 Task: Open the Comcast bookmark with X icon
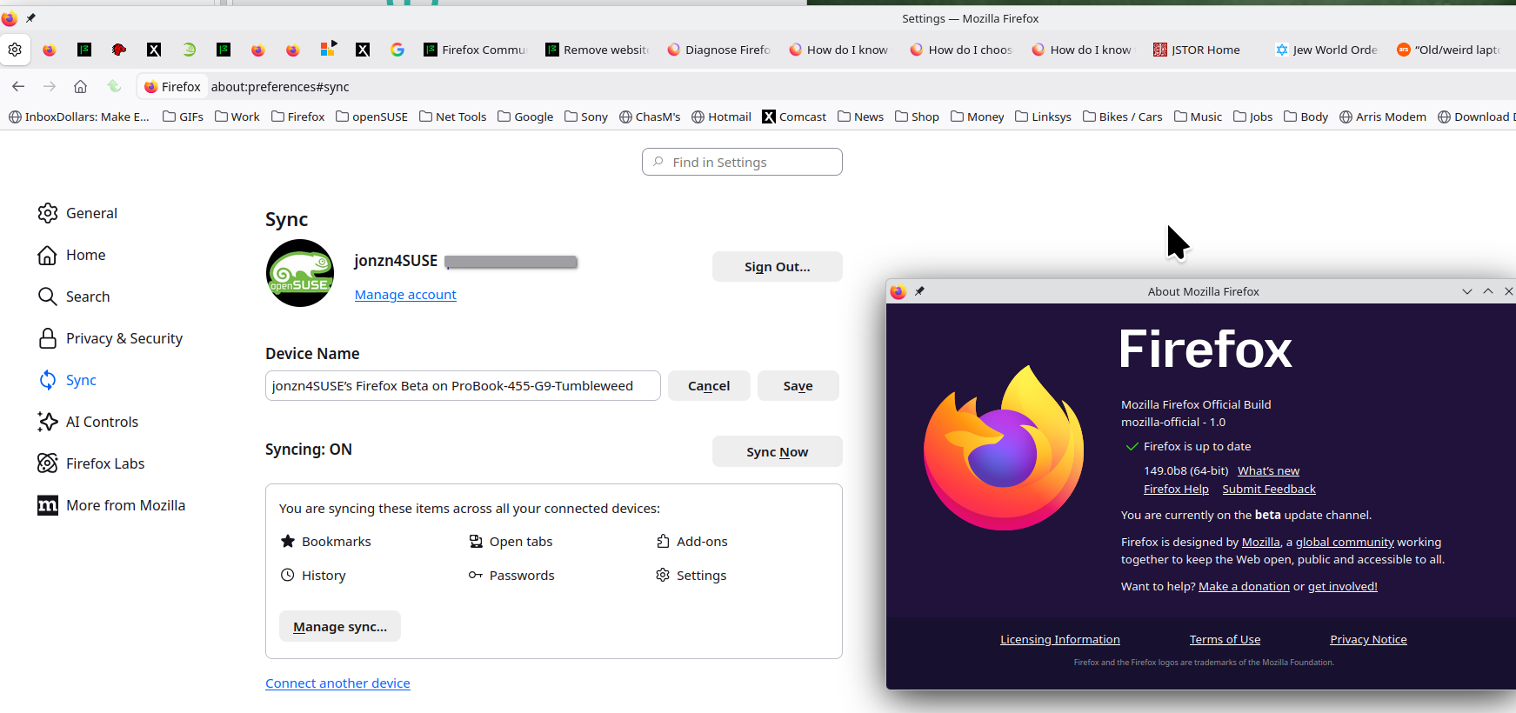794,117
